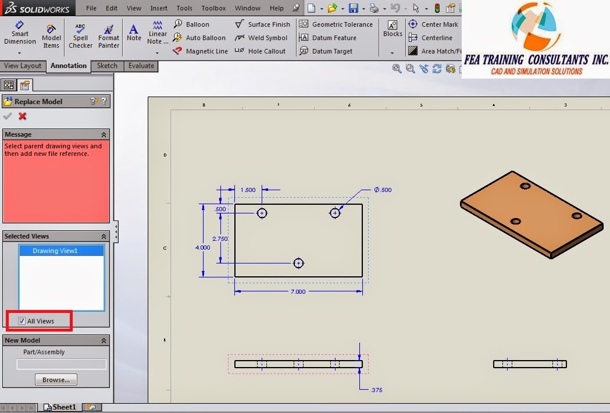The width and height of the screenshot is (610, 413).
Task: Choose the Auto Balloon tool
Action: pos(199,38)
